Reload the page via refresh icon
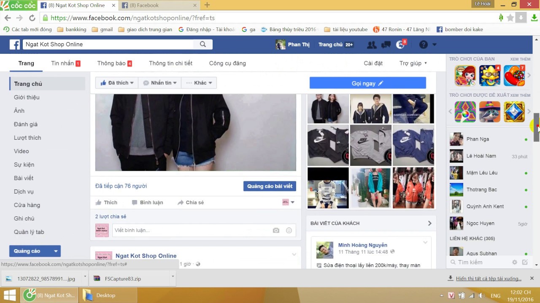Screen dimensions: 540x303 (32, 17)
